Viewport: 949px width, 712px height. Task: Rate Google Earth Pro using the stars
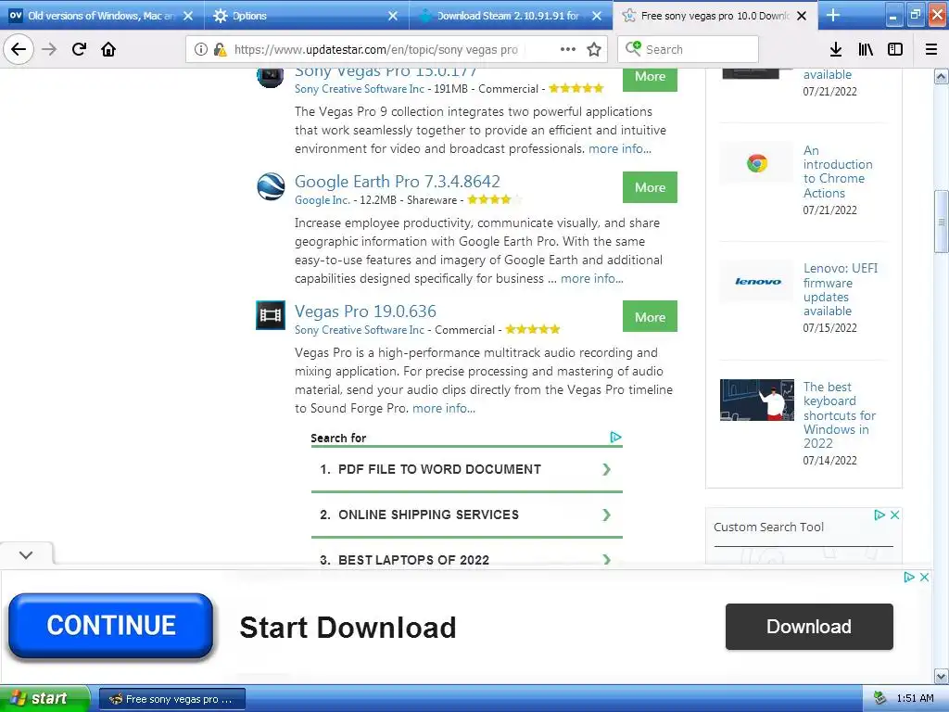coord(495,199)
